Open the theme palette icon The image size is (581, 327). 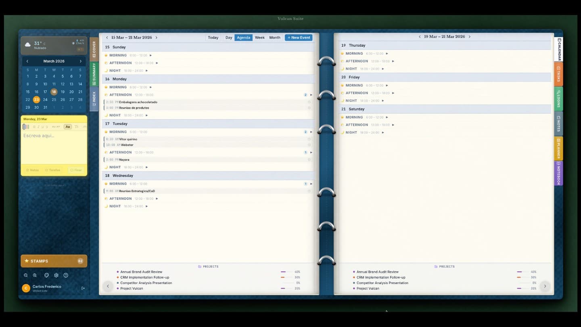pos(46,275)
